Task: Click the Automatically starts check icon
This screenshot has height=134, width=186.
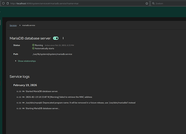Action: pyautogui.click(x=33, y=49)
